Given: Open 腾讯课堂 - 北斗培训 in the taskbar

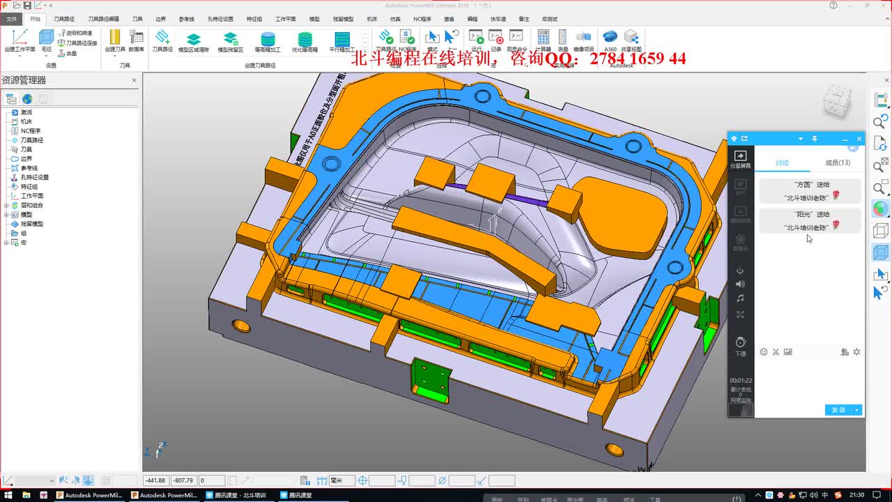Looking at the screenshot, I should click(238, 495).
